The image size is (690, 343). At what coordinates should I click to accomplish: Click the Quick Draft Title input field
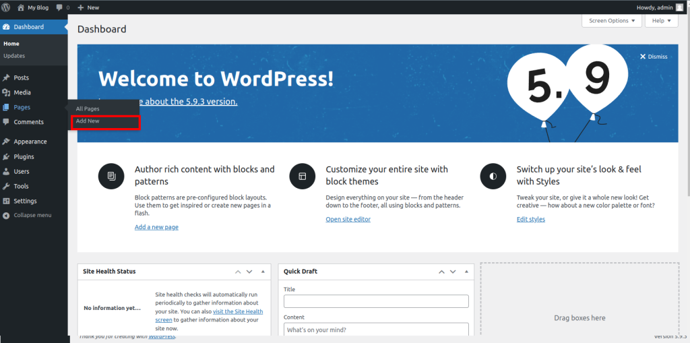coord(376,301)
